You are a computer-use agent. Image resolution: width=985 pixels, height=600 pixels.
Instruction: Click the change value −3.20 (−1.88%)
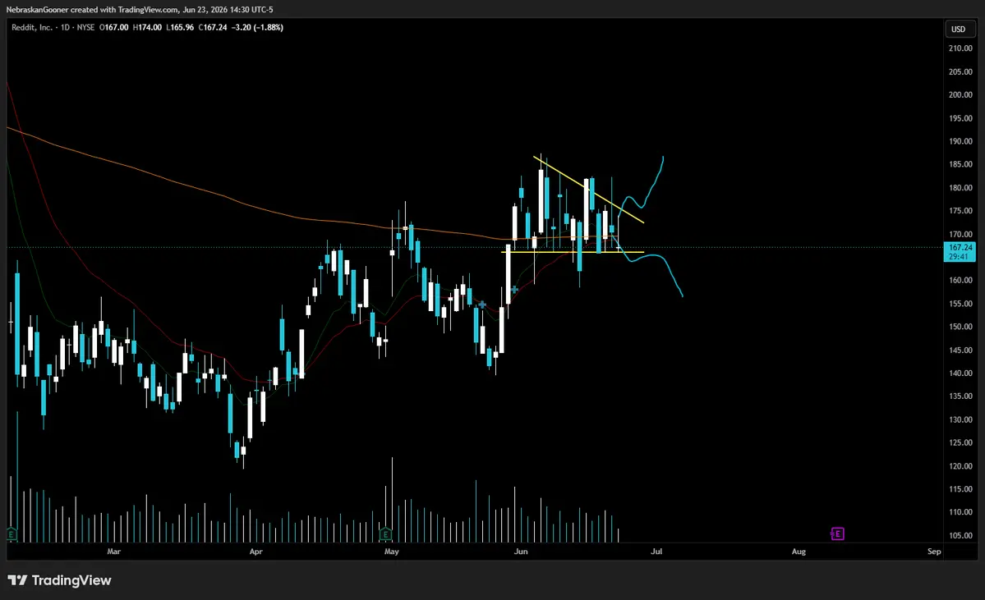(257, 28)
